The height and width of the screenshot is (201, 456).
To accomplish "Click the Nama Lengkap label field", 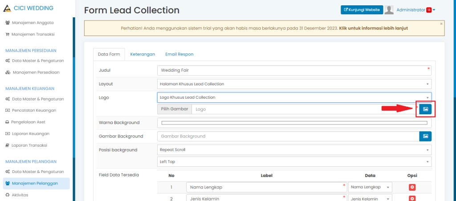I will coord(267,187).
